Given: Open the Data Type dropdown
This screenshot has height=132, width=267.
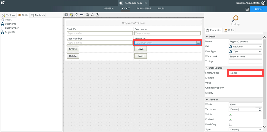Looking at the screenshot, I should click(245, 52).
